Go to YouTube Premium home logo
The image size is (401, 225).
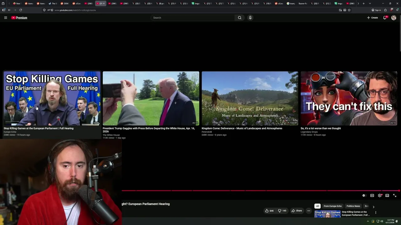19,18
